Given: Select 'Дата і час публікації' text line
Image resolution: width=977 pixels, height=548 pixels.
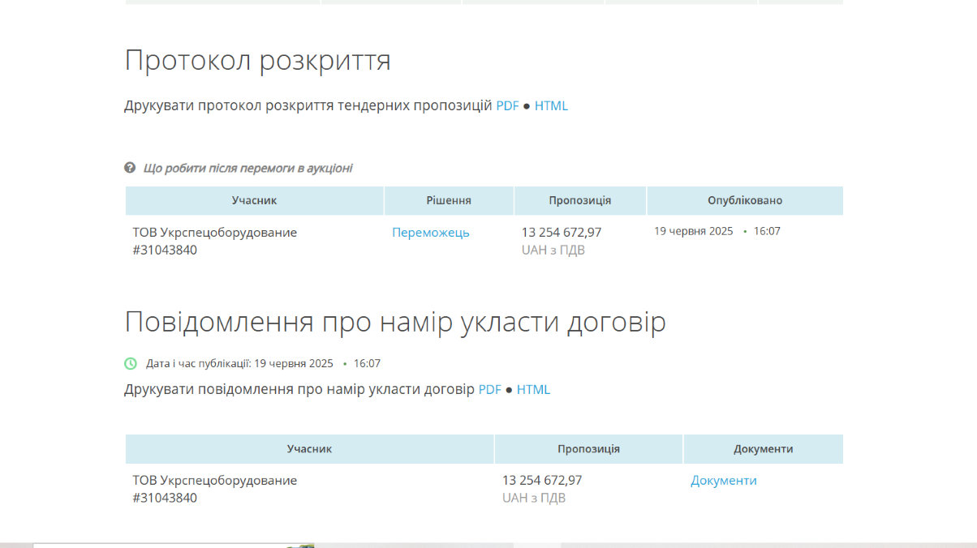Looking at the screenshot, I should point(264,363).
